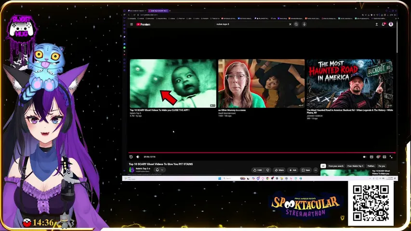Expand channel notification bell dropdown
Image resolution: width=411 pixels, height=231 pixels.
coord(159,170)
